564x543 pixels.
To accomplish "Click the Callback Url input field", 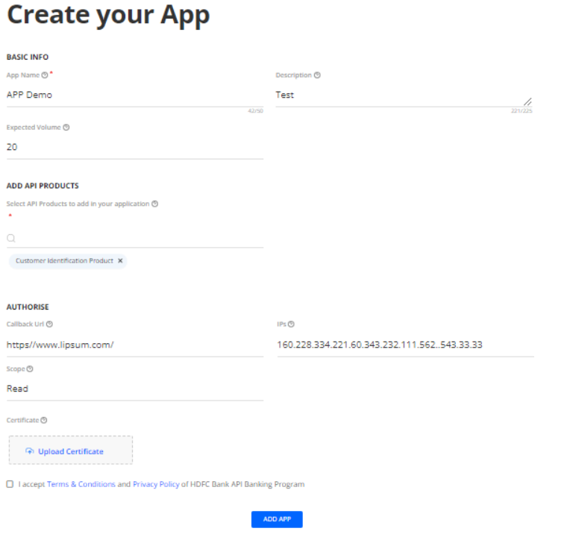I will click(134, 345).
